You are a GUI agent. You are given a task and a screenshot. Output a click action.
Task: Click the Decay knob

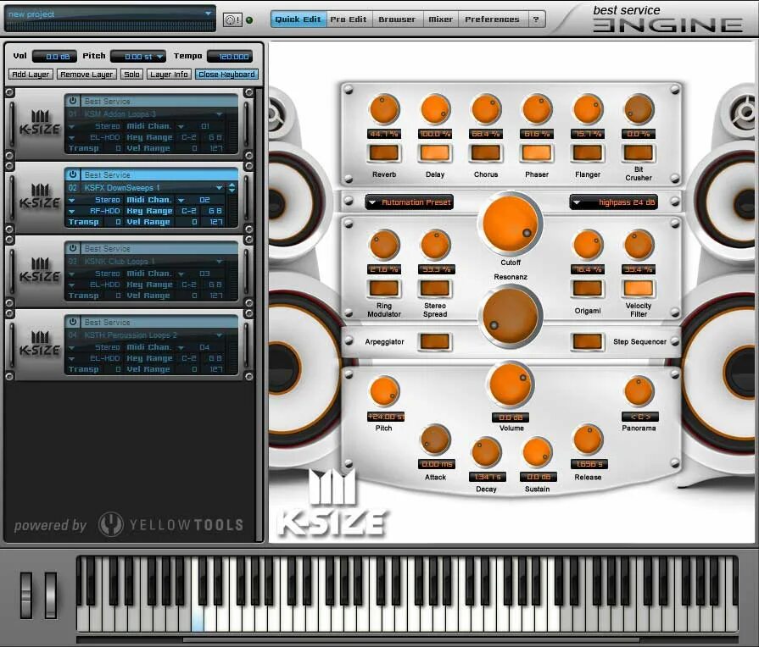click(x=486, y=452)
